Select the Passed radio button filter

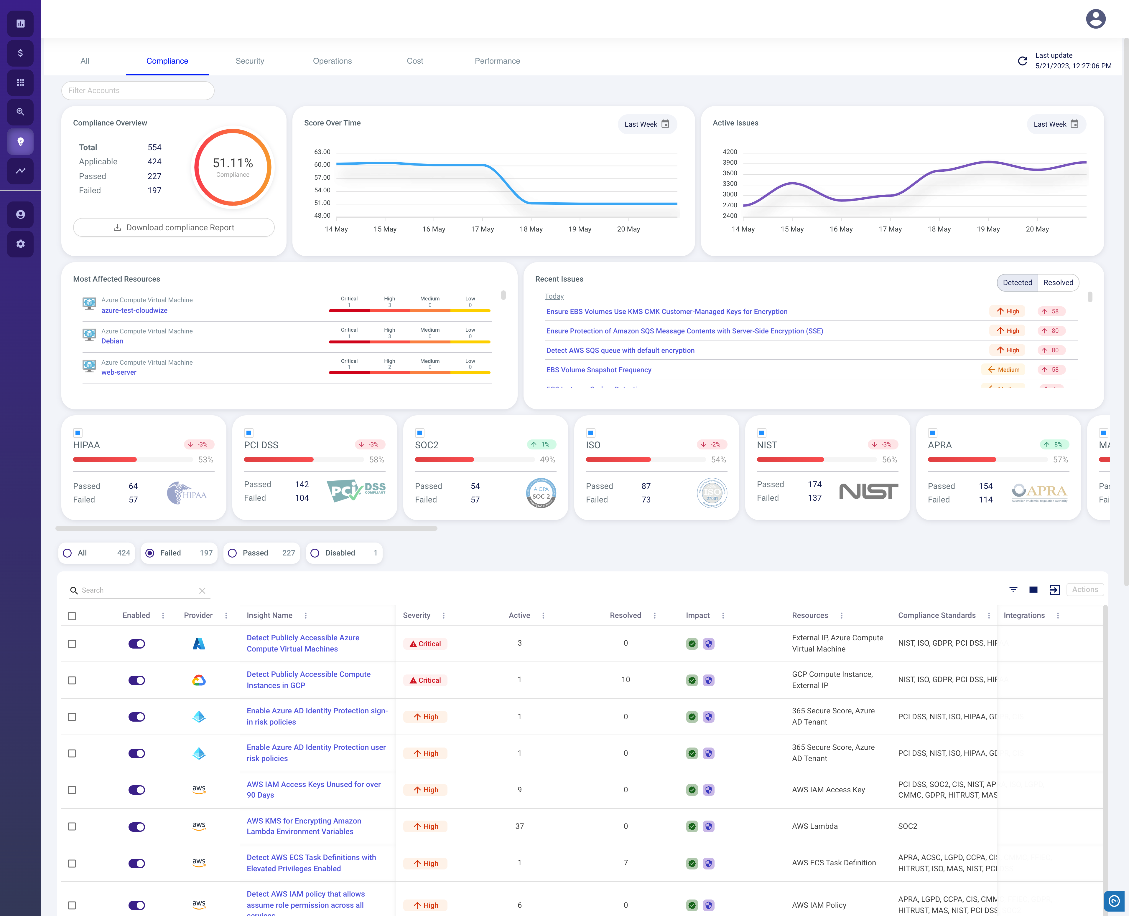click(233, 553)
